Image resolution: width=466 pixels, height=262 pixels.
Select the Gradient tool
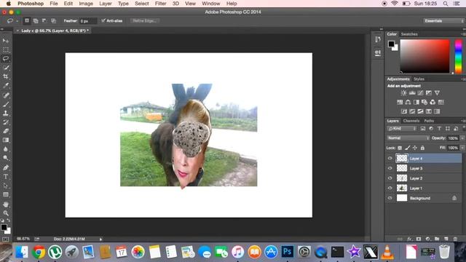6,140
